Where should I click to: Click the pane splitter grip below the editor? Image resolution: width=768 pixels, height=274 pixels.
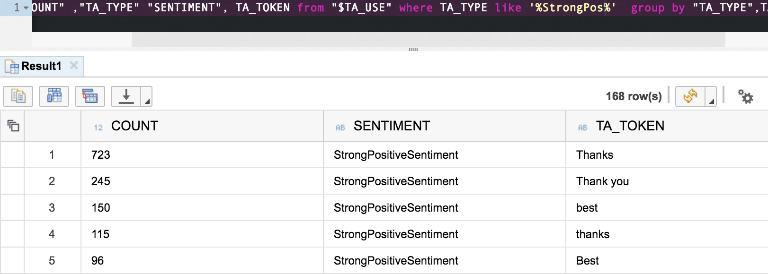(413, 49)
